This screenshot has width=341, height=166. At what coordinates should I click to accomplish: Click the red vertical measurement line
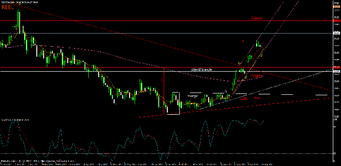(164, 91)
